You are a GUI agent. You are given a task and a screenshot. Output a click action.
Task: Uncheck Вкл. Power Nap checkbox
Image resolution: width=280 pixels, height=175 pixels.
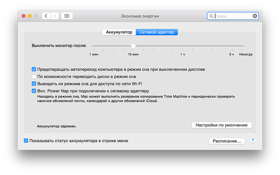[34, 91]
